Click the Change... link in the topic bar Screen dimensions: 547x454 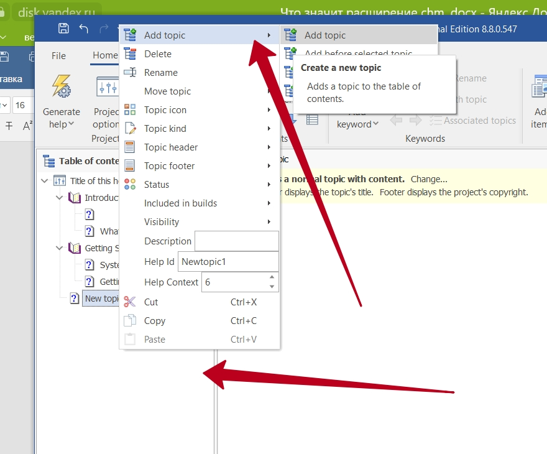(x=429, y=179)
